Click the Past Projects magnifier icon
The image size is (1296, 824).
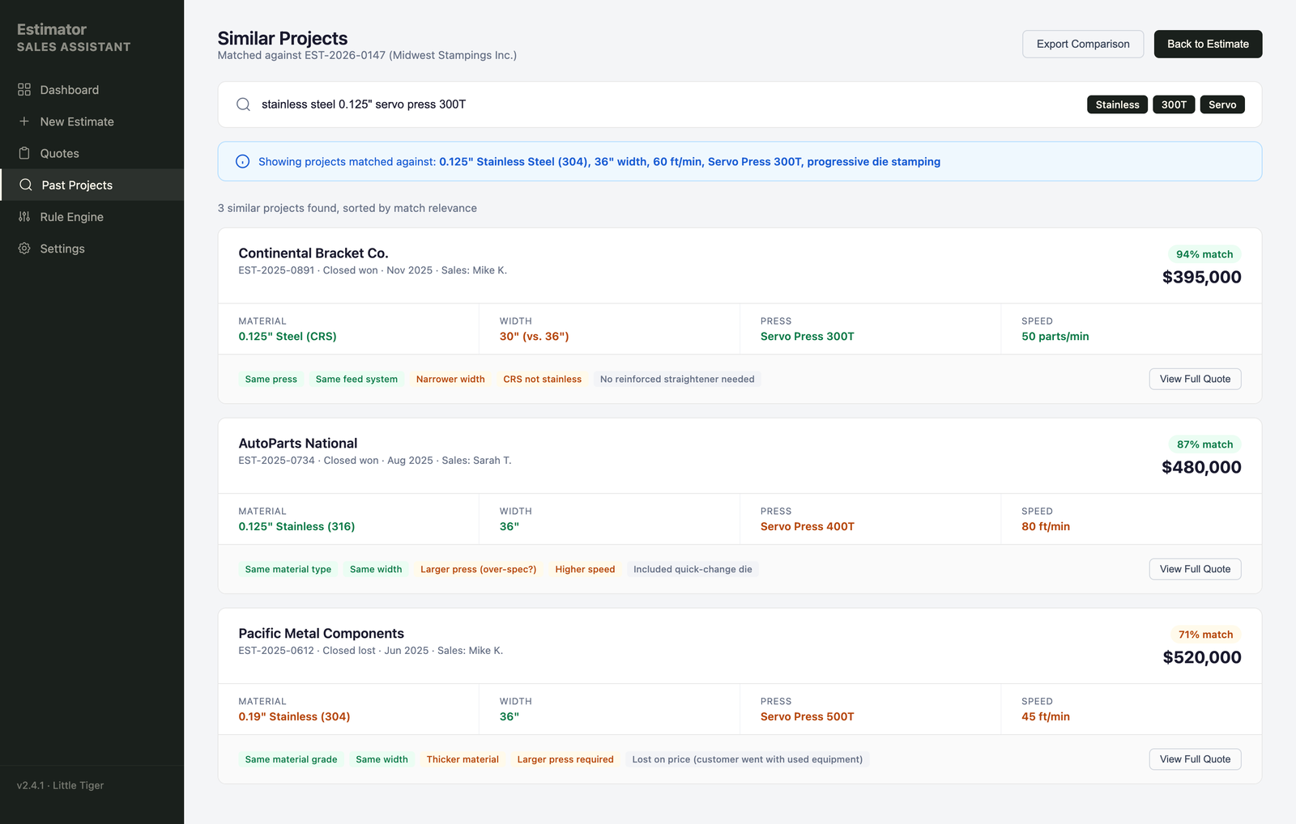(x=25, y=185)
